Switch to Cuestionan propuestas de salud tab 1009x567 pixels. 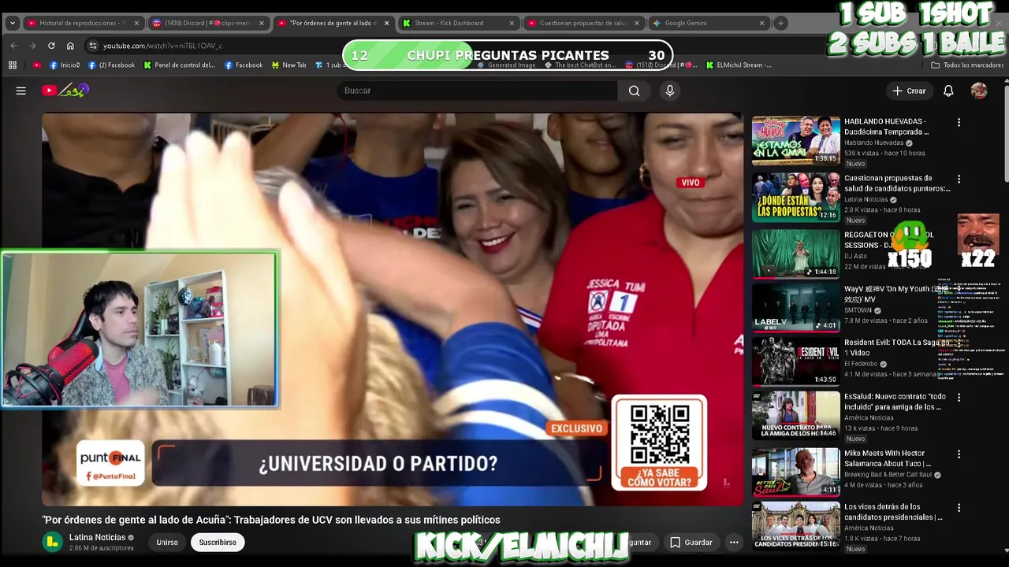[x=583, y=23]
